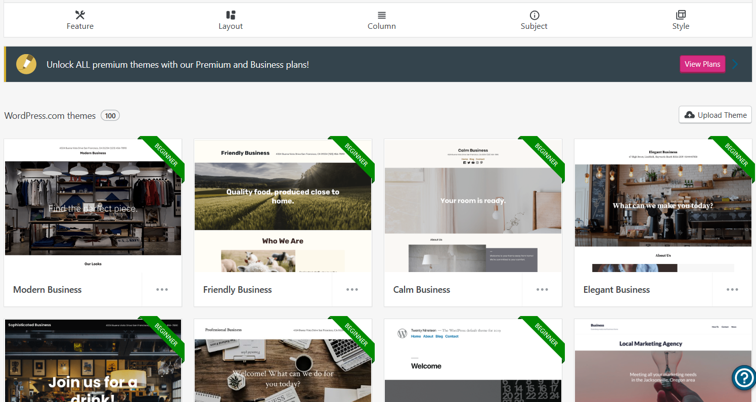
Task: Click the help question mark button
Action: tap(744, 378)
